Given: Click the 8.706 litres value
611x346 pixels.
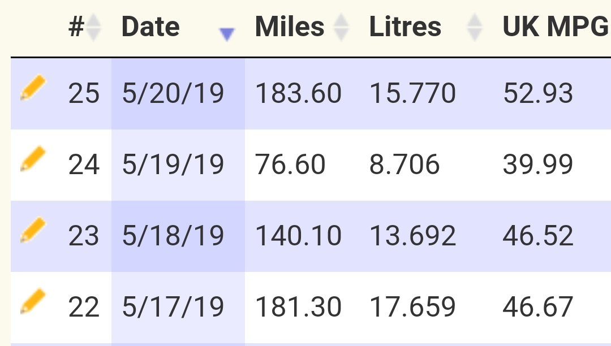Looking at the screenshot, I should (404, 165).
